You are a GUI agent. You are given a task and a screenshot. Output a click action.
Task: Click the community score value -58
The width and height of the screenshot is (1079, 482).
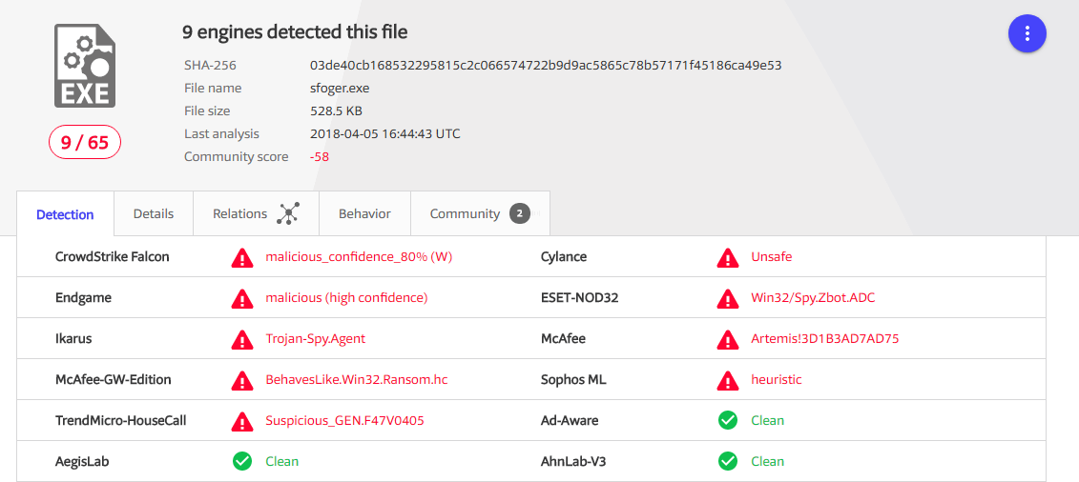[x=320, y=156]
